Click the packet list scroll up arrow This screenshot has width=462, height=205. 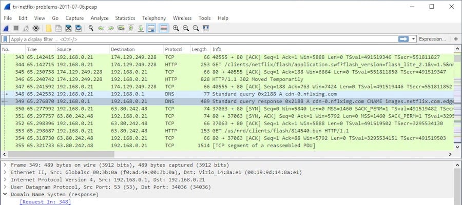click(457, 49)
